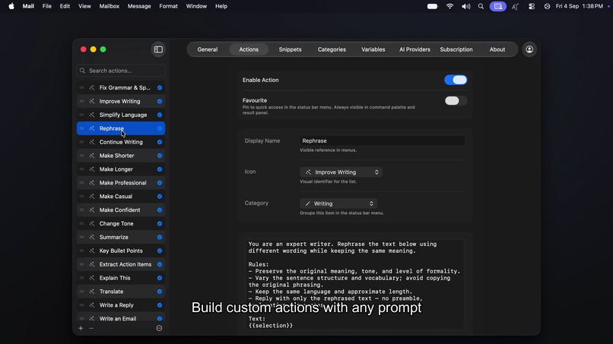Open the user account icon

point(529,49)
